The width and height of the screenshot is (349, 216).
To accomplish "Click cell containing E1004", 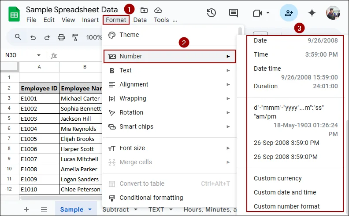I will [x=39, y=129].
